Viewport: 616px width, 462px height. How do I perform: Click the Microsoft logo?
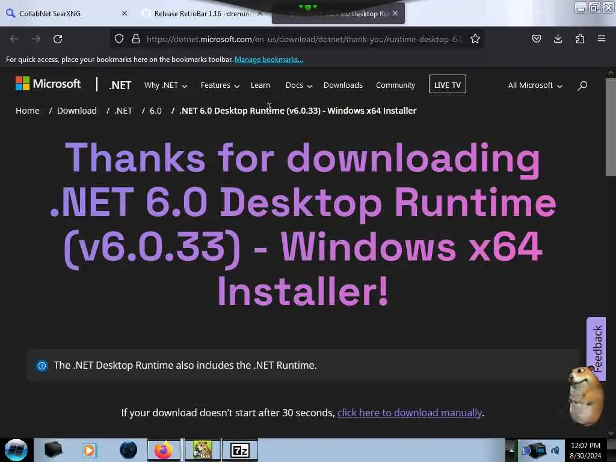coord(48,84)
